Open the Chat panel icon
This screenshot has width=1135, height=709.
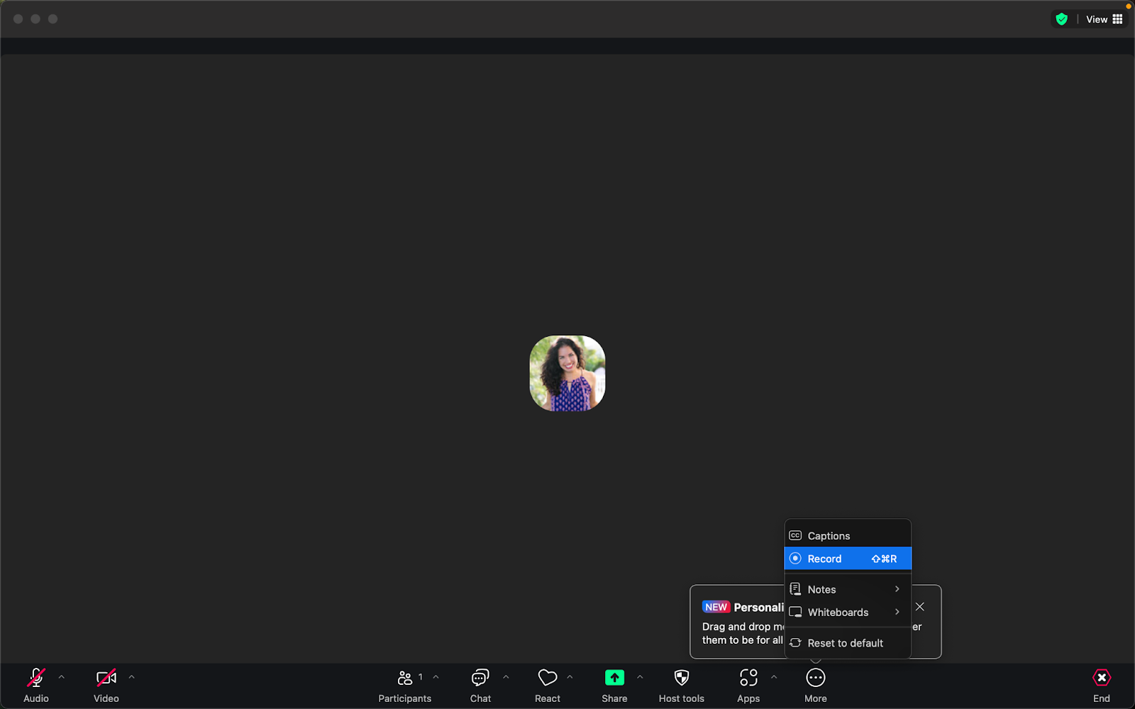point(480,679)
